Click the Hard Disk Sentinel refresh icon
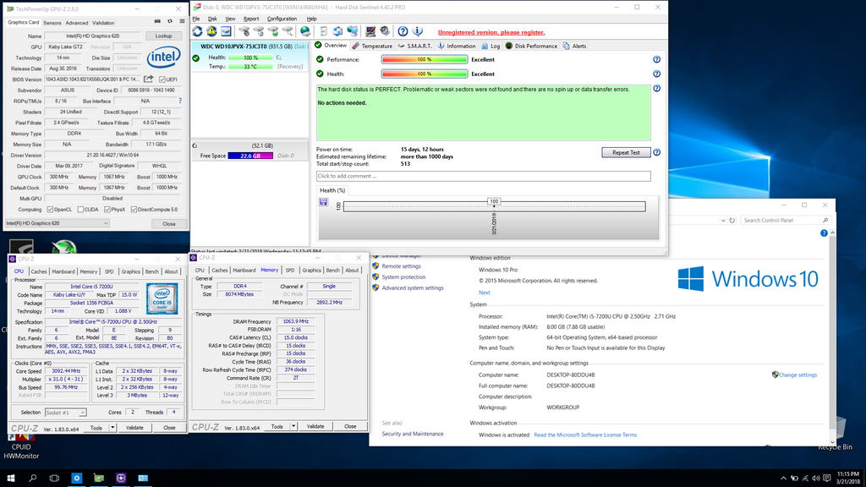This screenshot has height=487, width=866. click(x=199, y=32)
